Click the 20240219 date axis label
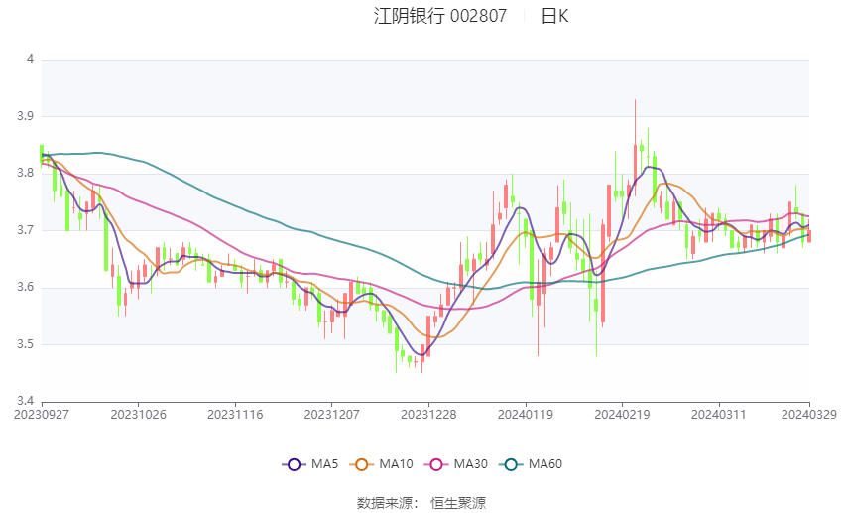This screenshot has height=513, width=843. [622, 415]
